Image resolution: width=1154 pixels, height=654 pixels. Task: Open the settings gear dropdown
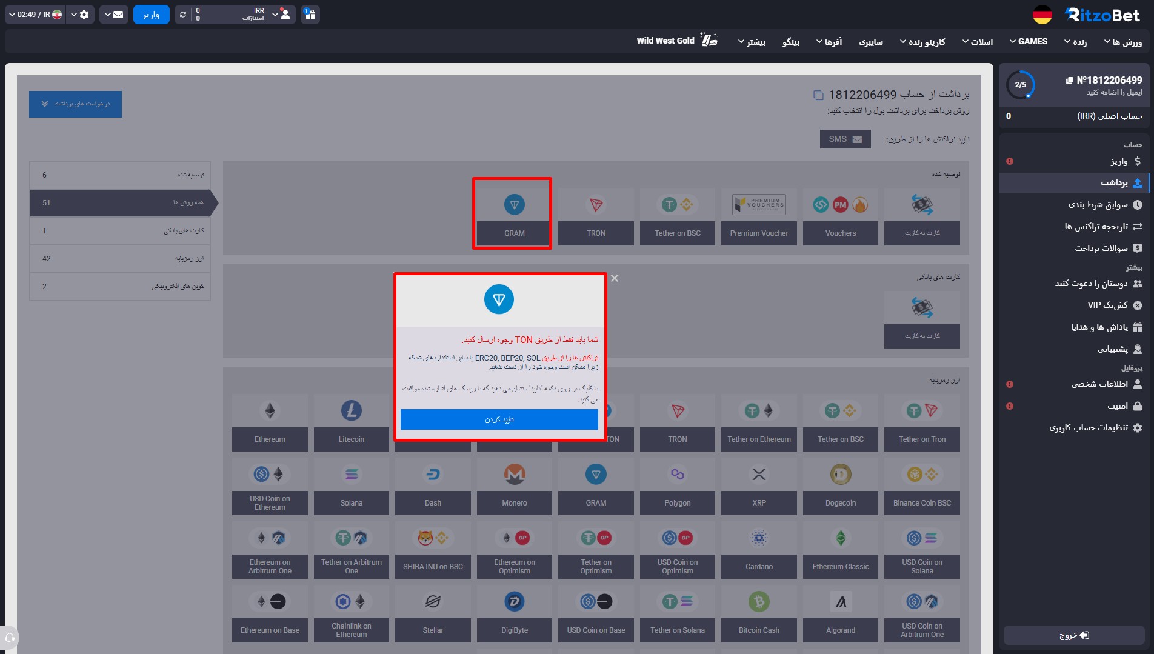coord(80,15)
